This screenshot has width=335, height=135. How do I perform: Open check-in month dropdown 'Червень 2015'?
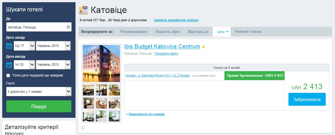pyautogui.click(x=53, y=46)
